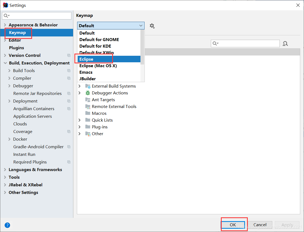Collapse Build, Execution, Deployment section
The image size is (304, 232).
click(x=5, y=63)
